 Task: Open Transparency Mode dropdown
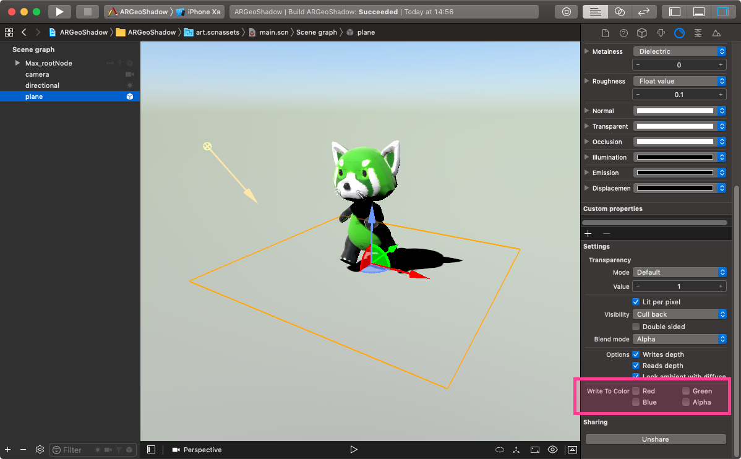point(680,272)
